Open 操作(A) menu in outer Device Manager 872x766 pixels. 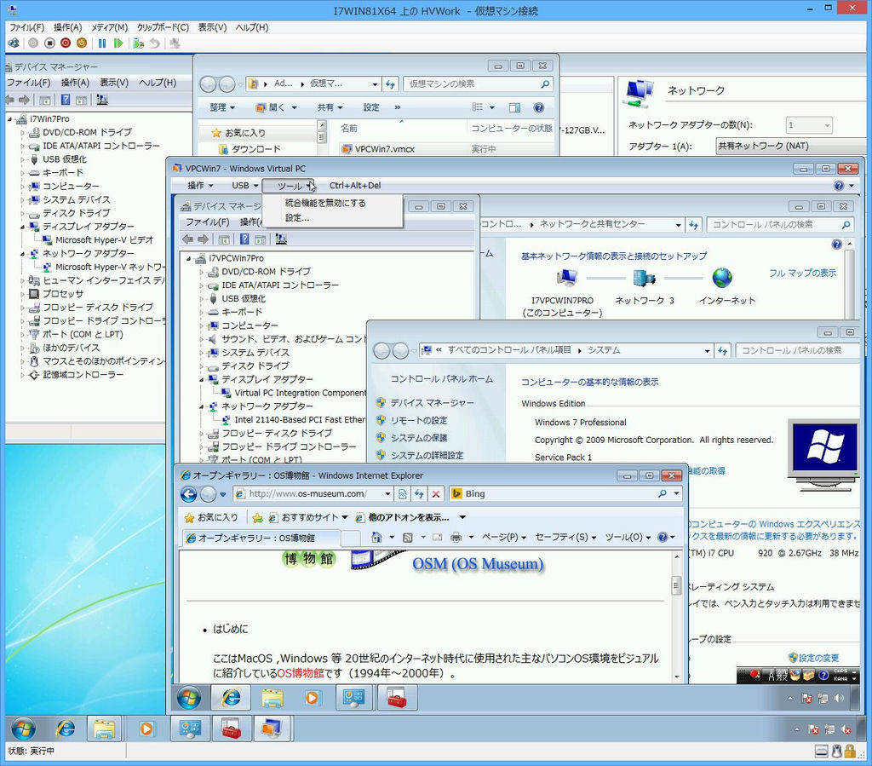coord(75,83)
